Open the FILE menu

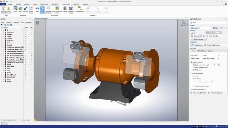click(x=3, y=4)
